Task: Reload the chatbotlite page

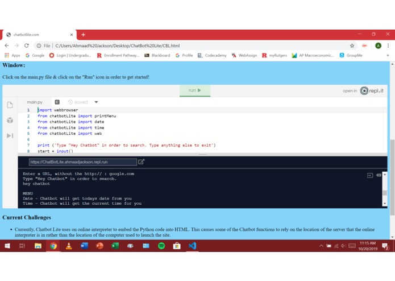Action: (x=27, y=46)
